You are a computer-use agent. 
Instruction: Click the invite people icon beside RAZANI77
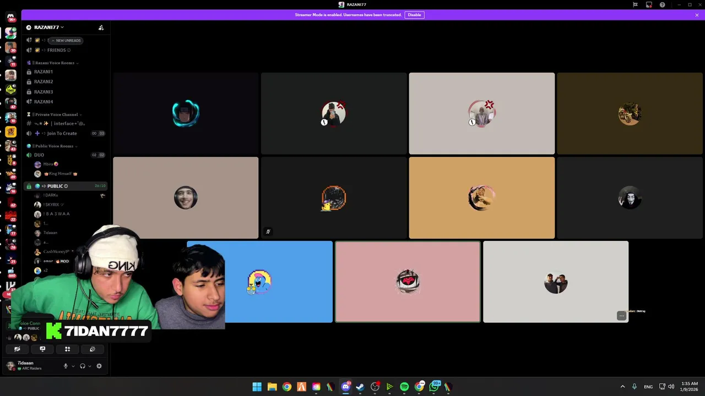pos(101,28)
